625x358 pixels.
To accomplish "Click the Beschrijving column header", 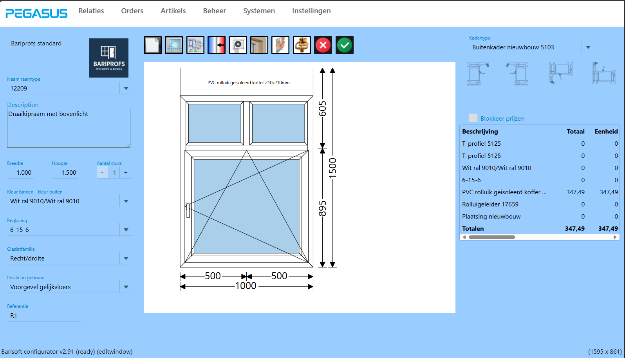I will click(x=480, y=131).
